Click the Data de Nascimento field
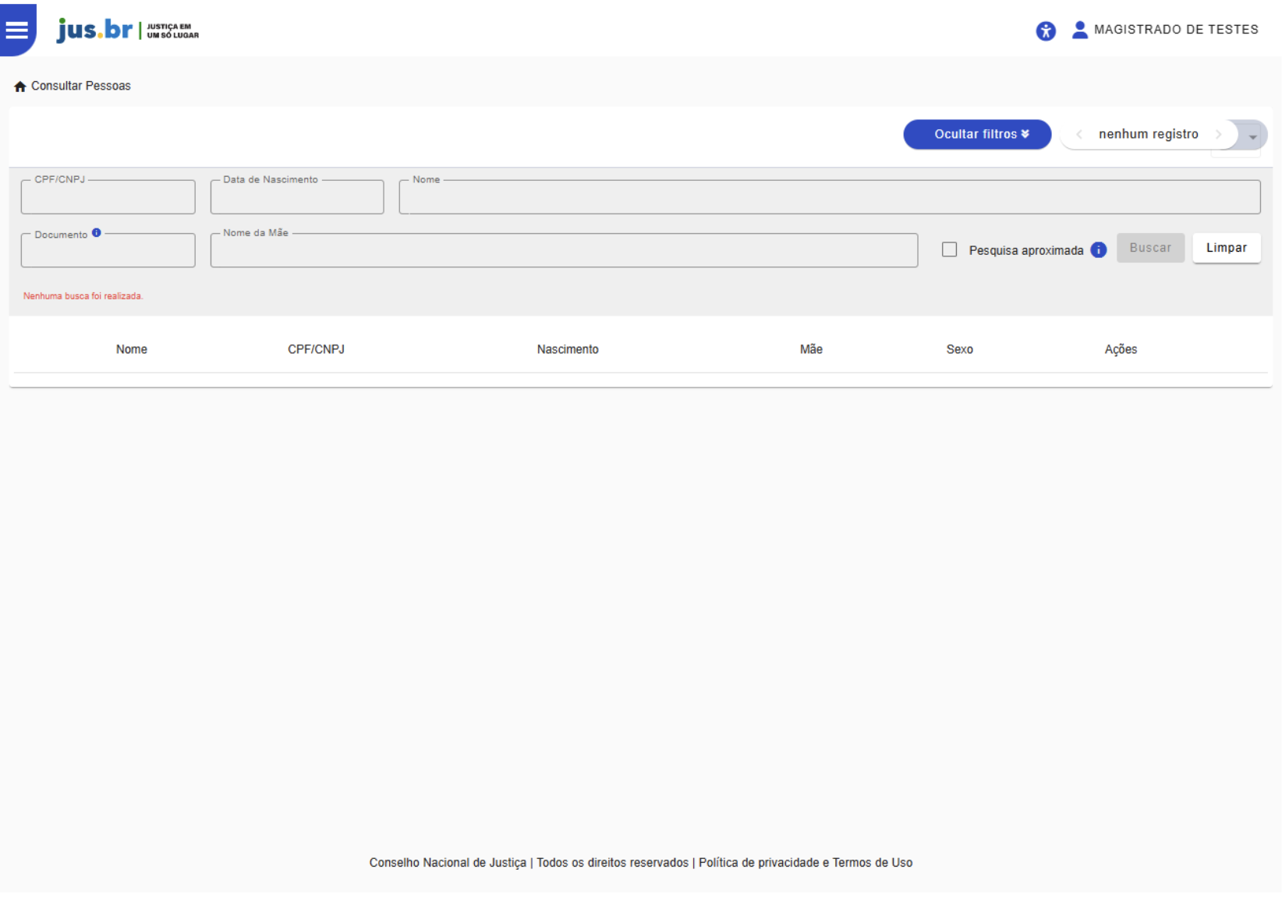 (x=296, y=198)
